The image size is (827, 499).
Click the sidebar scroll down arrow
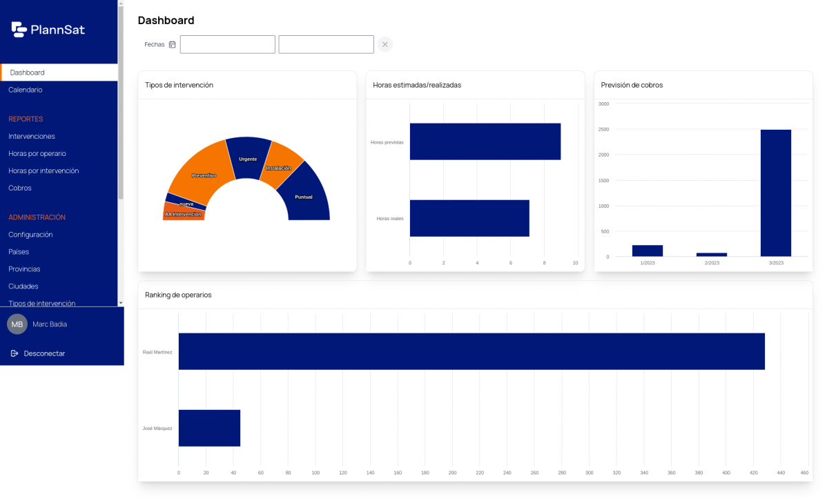(x=121, y=303)
